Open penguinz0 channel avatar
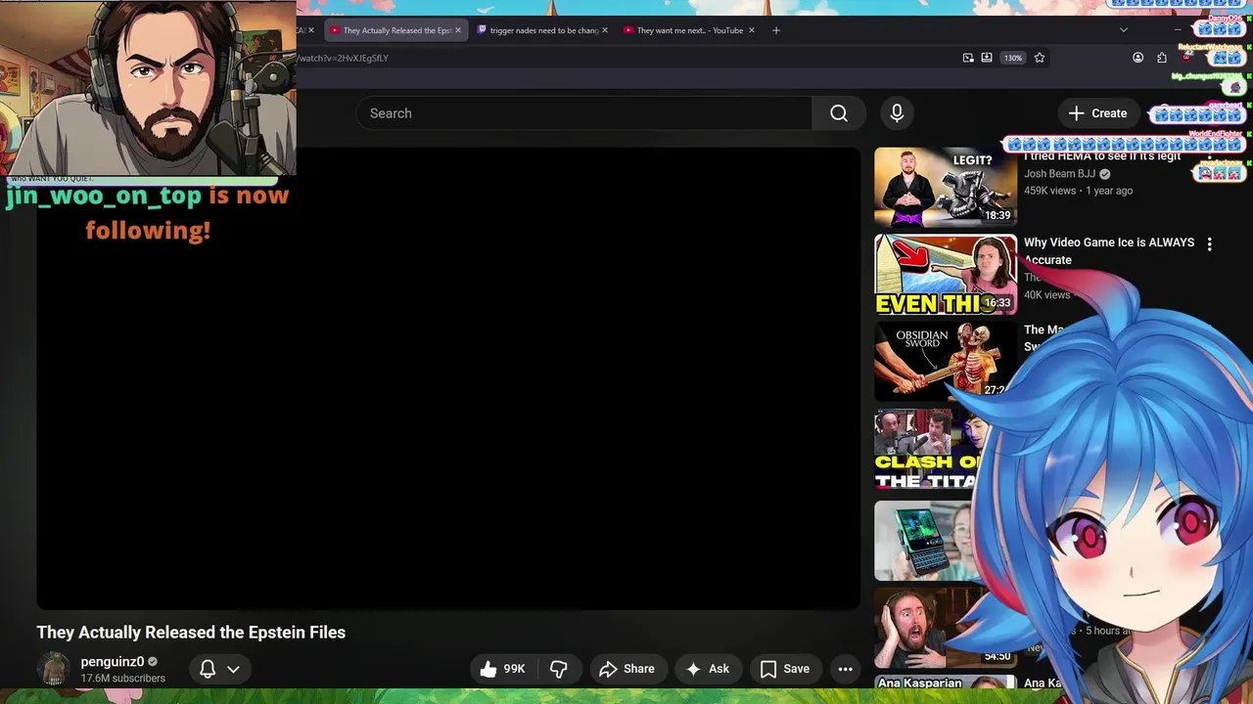Image resolution: width=1253 pixels, height=704 pixels. 53,669
